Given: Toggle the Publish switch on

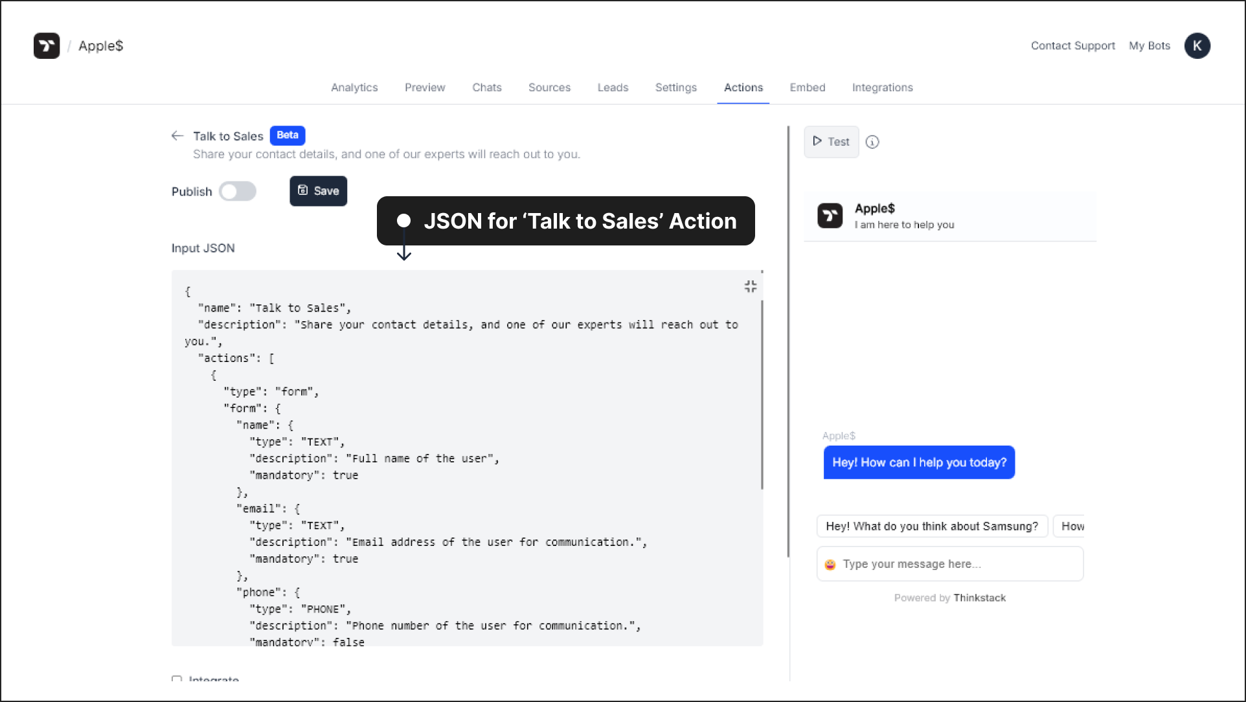Looking at the screenshot, I should [x=237, y=191].
